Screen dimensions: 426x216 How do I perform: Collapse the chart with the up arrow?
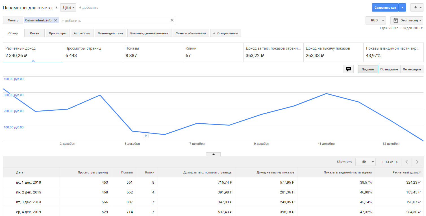pyautogui.click(x=213, y=154)
